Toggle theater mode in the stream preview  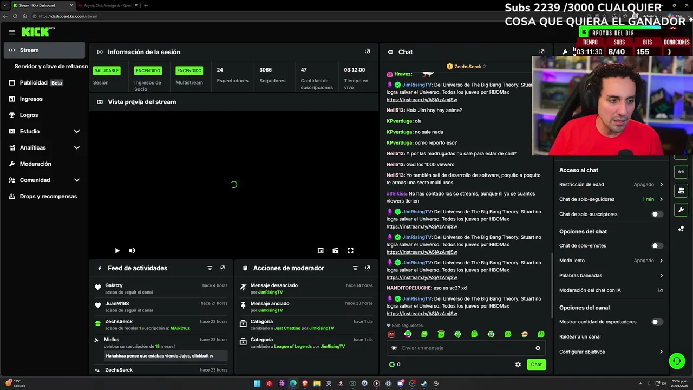point(336,251)
